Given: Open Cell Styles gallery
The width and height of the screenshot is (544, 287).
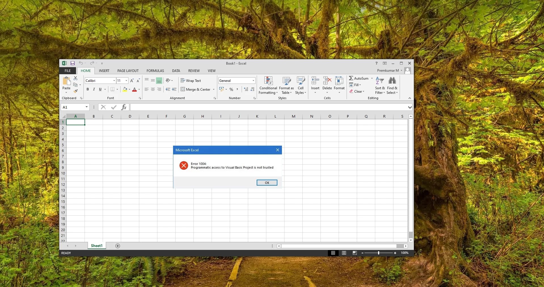Looking at the screenshot, I should (301, 85).
